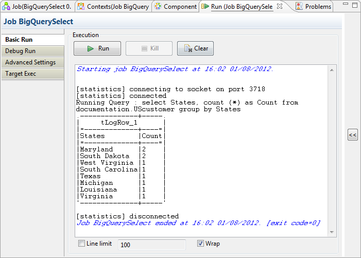Switch to the Job(BigQuerySelect) view tab
Screen dimensions: 361x258
click(x=38, y=7)
